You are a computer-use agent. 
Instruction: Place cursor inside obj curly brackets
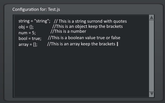coord(31,27)
